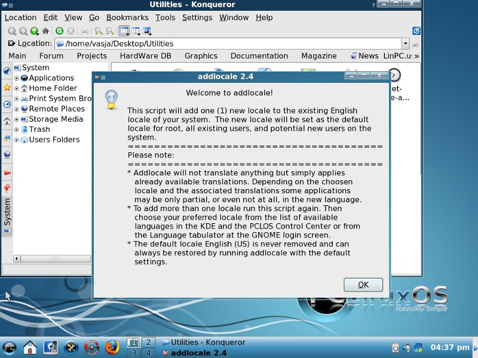Open the history sidebar clock icon

coord(7,104)
